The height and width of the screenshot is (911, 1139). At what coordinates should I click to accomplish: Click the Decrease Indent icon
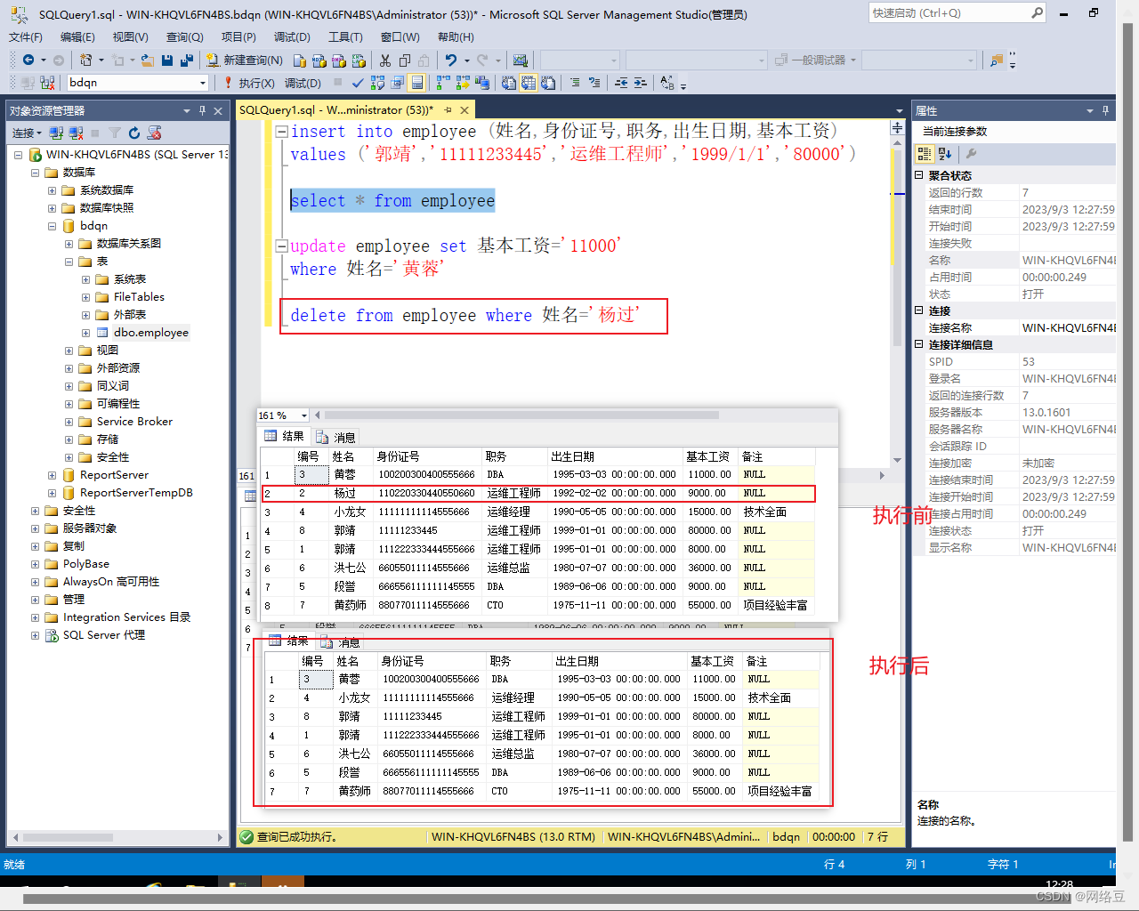(x=621, y=83)
